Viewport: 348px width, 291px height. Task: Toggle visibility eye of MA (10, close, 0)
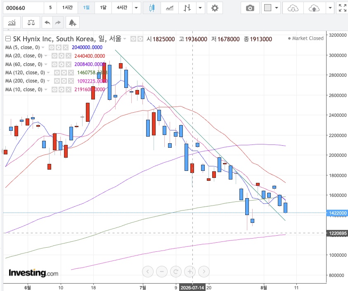click(x=54, y=90)
